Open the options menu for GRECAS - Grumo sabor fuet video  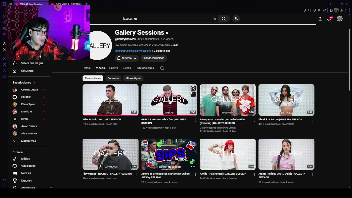(196, 120)
